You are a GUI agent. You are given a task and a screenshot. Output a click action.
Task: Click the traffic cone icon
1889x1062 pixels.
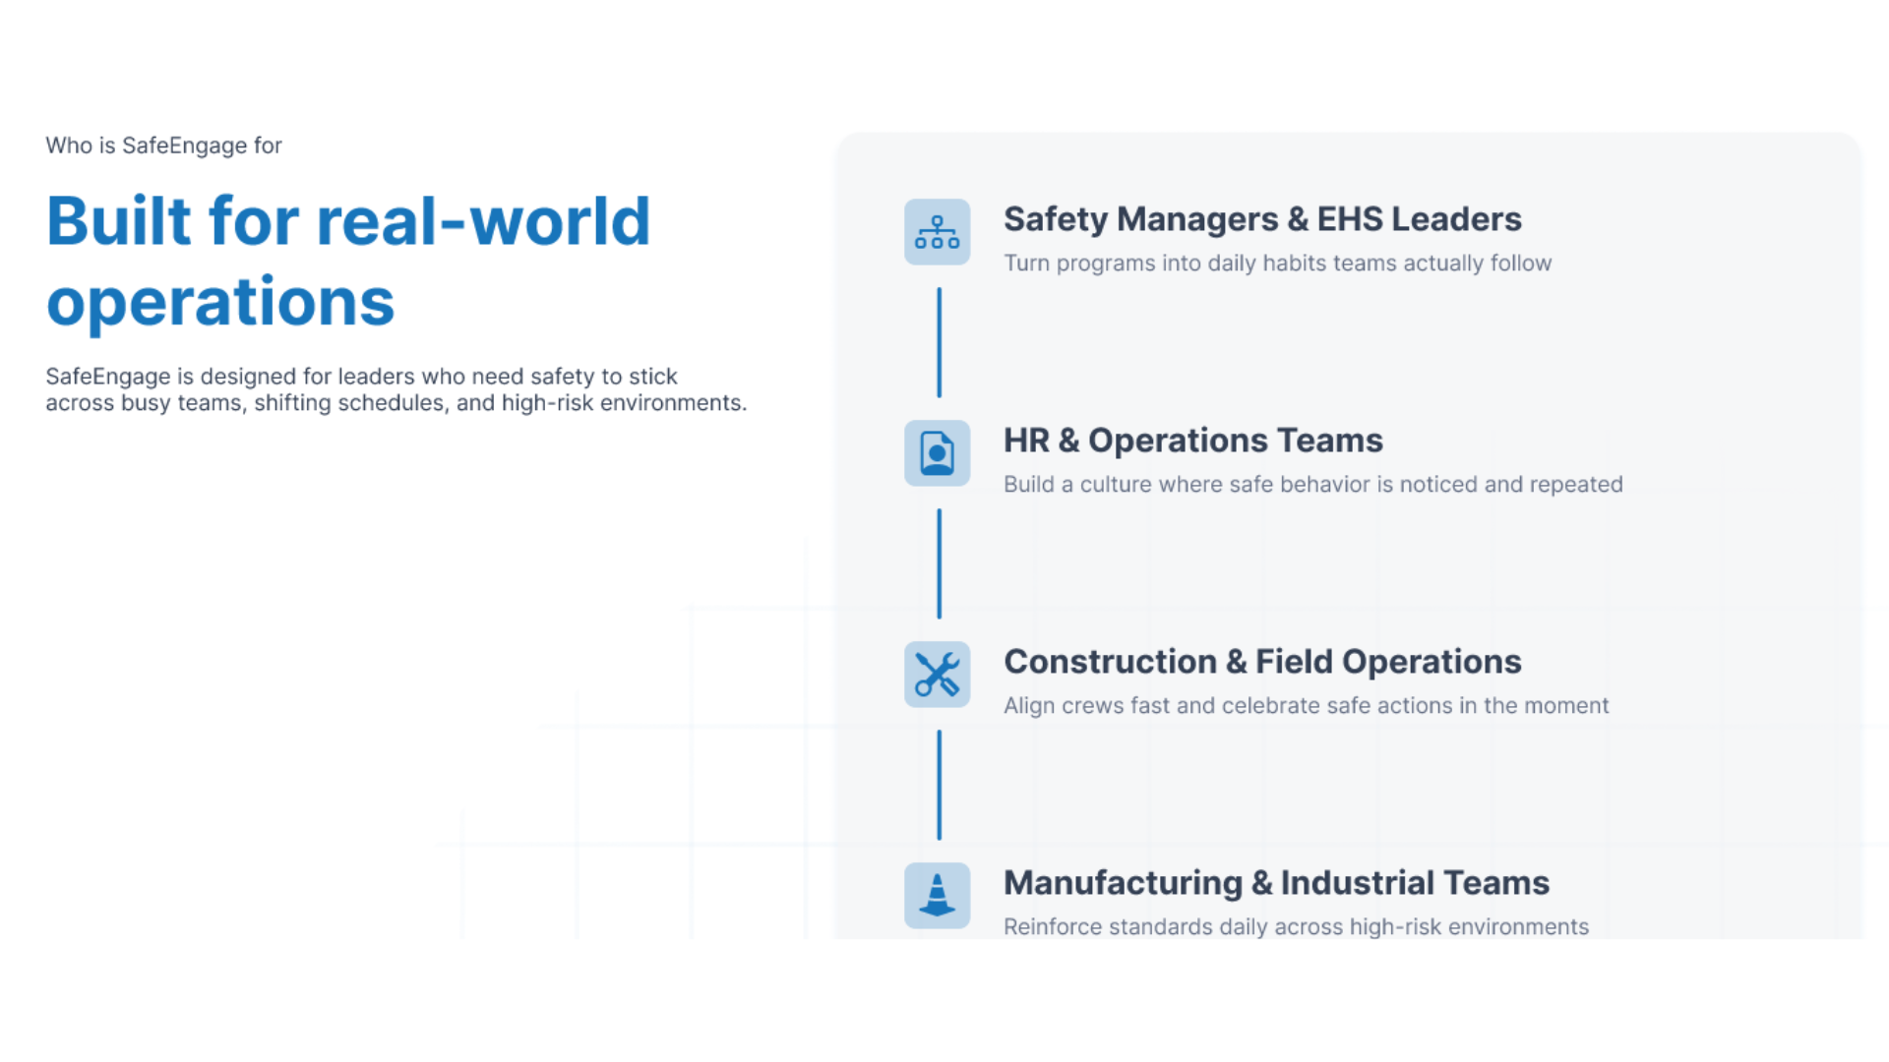pos(937,895)
